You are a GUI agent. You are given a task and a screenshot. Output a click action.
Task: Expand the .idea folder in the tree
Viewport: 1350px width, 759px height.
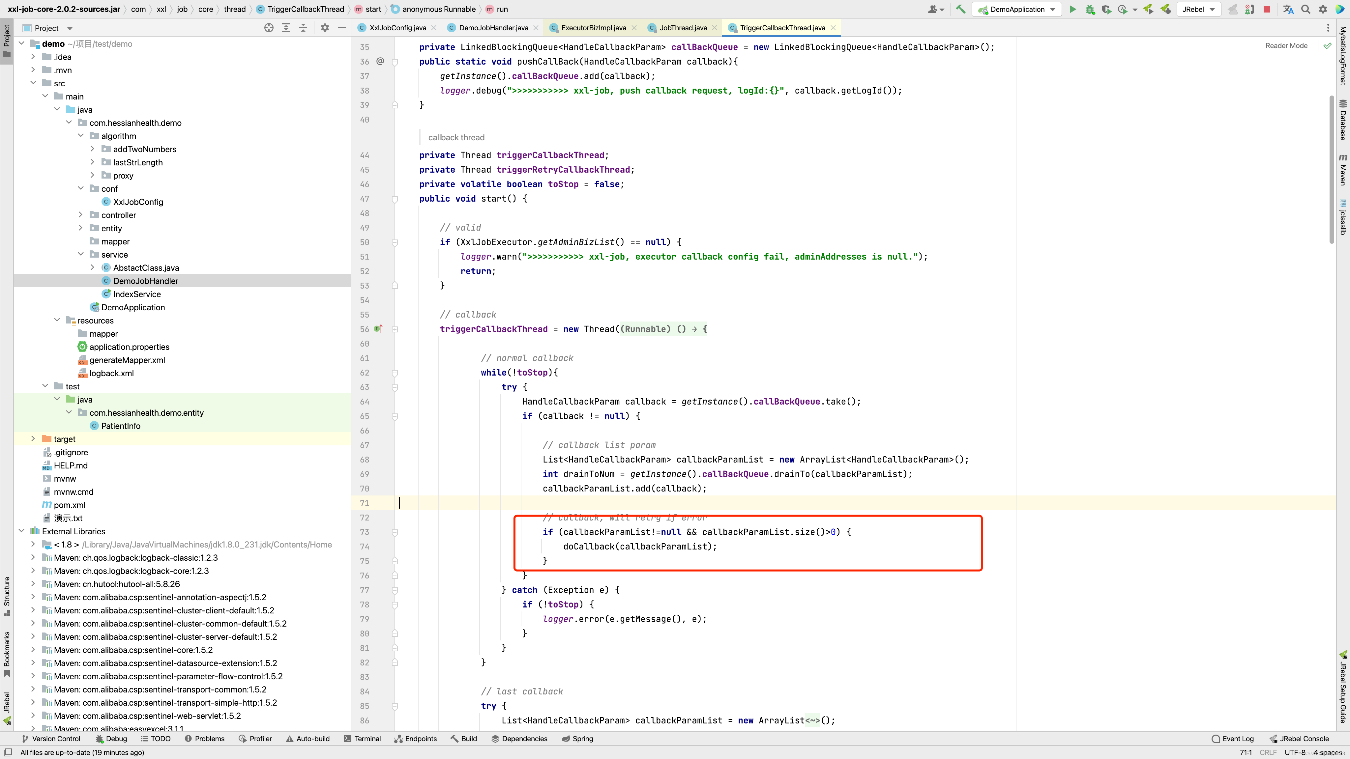click(33, 57)
